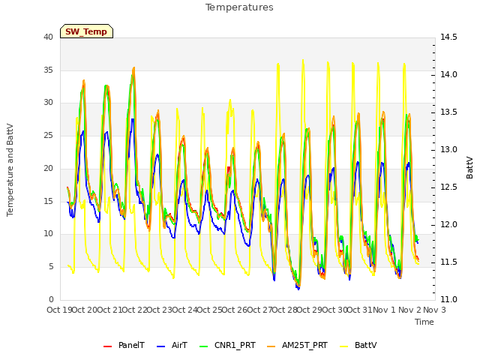The image size is (480, 360).
Task: Click the 35 value on left axis
Action: 48,70
